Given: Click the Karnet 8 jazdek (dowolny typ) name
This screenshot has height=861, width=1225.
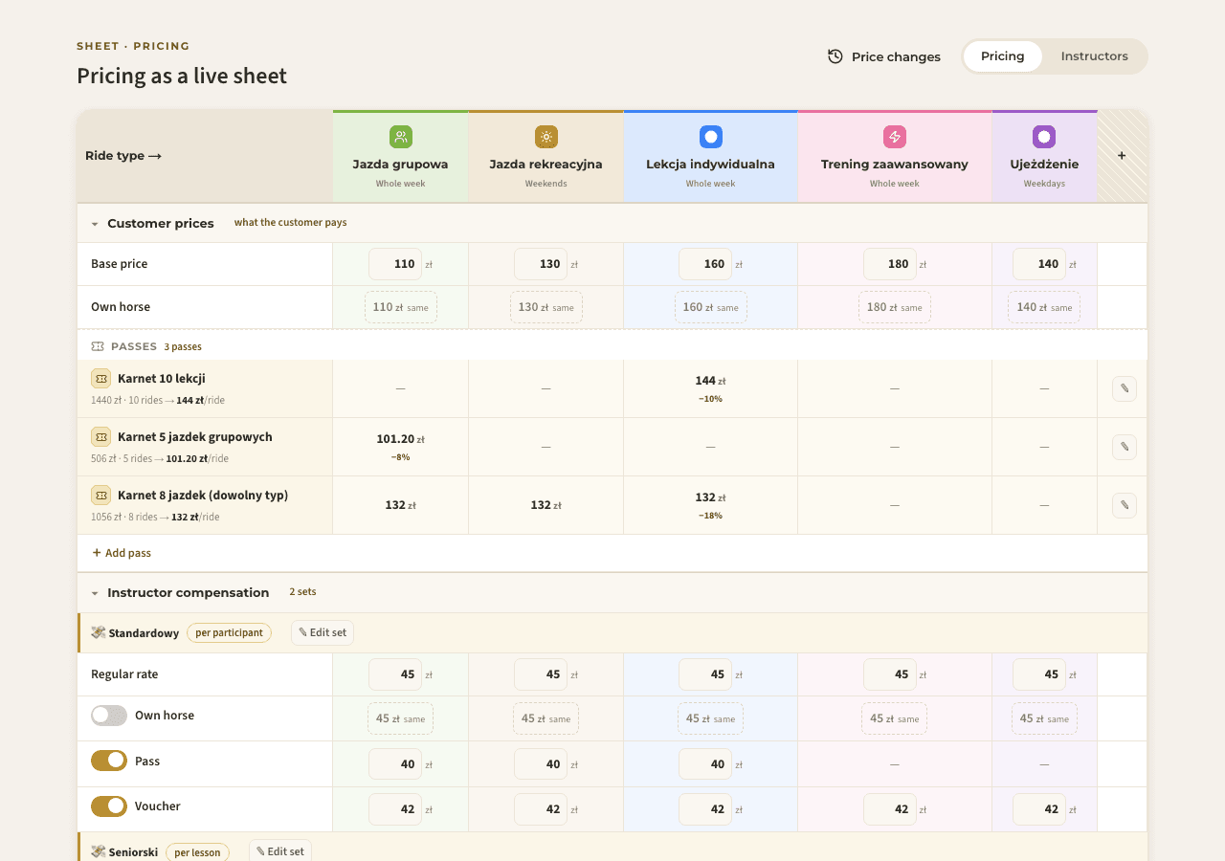Looking at the screenshot, I should 203,496.
